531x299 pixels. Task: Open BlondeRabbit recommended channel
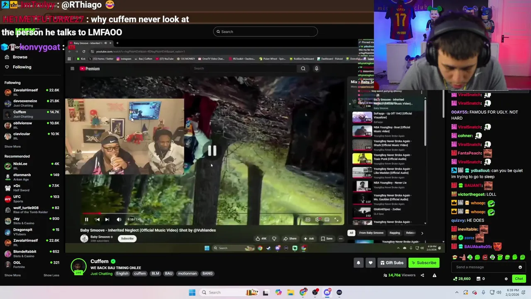32,253
